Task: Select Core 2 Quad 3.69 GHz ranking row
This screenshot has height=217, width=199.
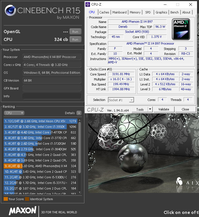Action: (40, 160)
